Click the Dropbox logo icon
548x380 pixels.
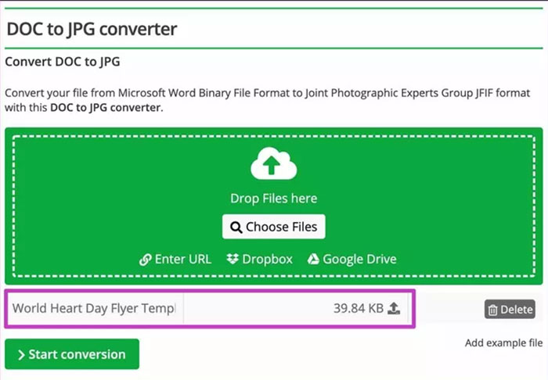coord(233,259)
